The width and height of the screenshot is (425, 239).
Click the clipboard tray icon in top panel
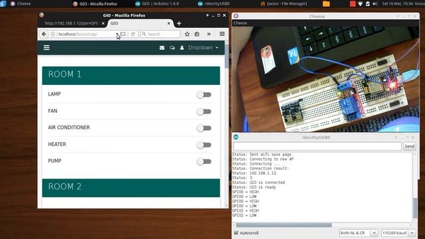tap(368, 4)
